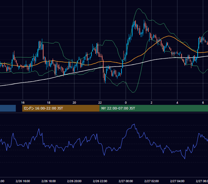The width and height of the screenshot is (208, 184).
Task: Click the 20 hour axis label
Action: [x=74, y=103]
